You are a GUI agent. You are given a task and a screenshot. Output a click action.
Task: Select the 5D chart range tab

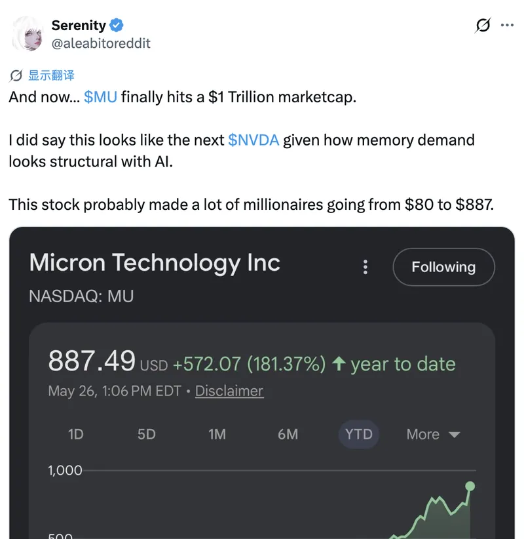click(146, 434)
